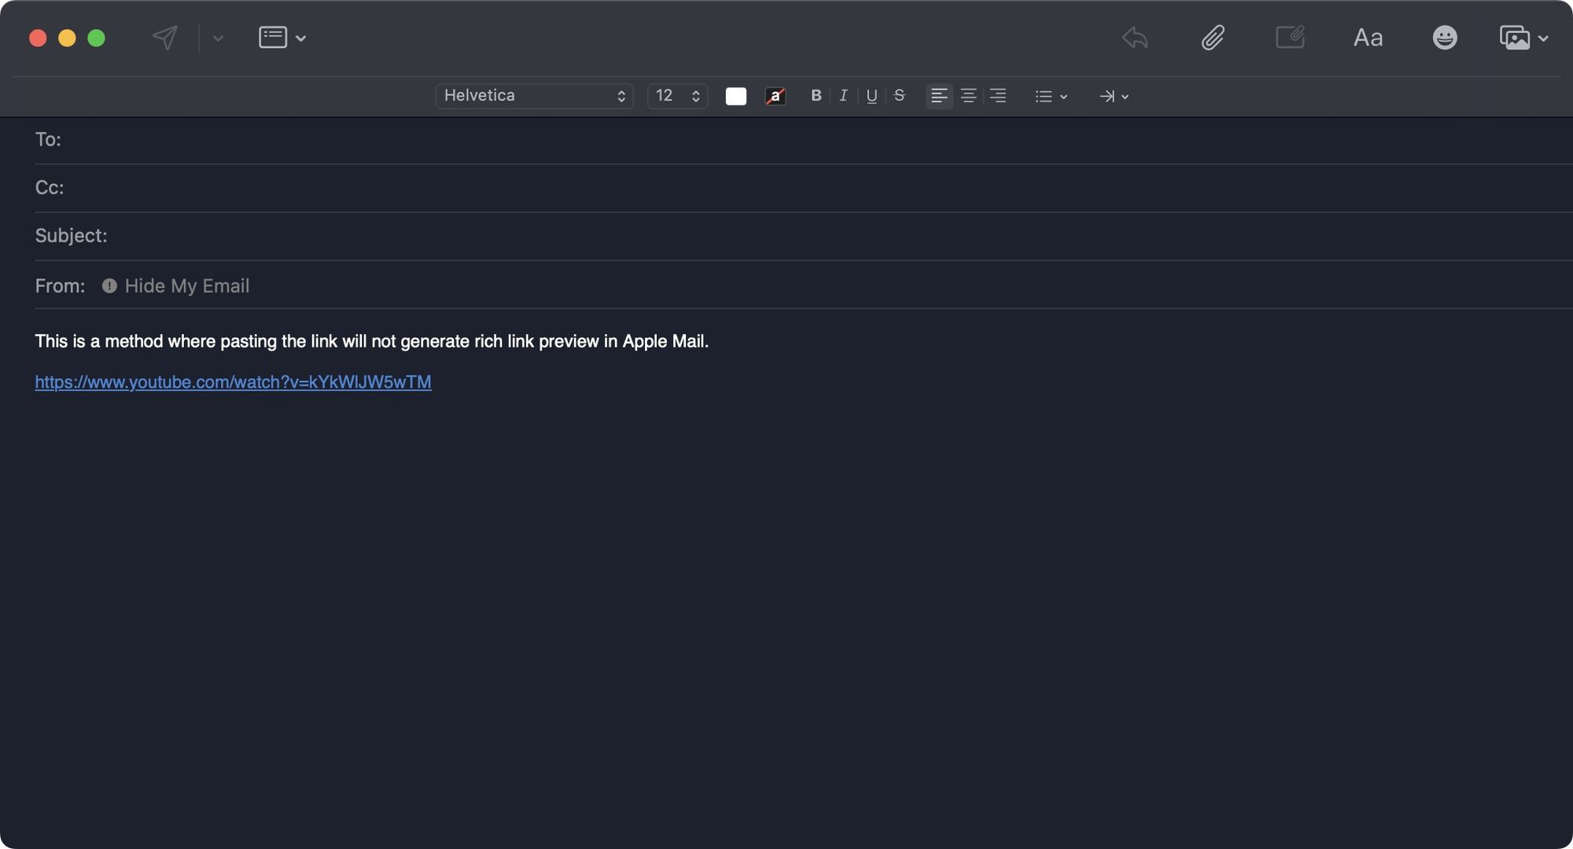Attach a file with the paperclip icon
Image resolution: width=1573 pixels, height=849 pixels.
(1213, 38)
